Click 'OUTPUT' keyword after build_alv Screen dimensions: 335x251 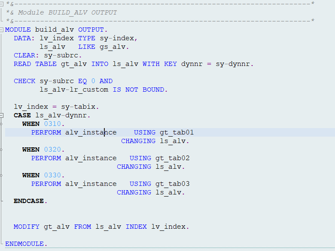[91, 30]
